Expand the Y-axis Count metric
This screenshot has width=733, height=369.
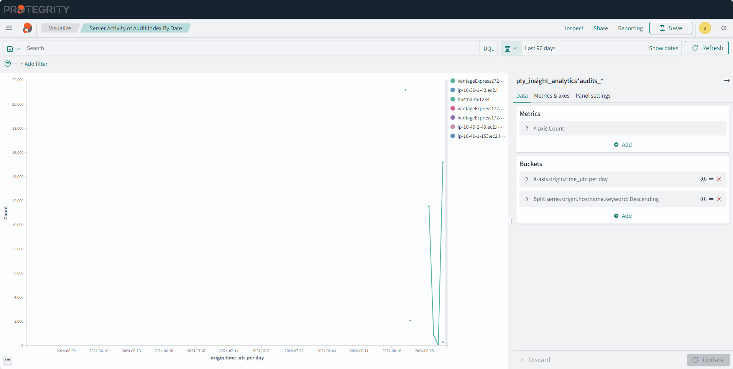(527, 129)
